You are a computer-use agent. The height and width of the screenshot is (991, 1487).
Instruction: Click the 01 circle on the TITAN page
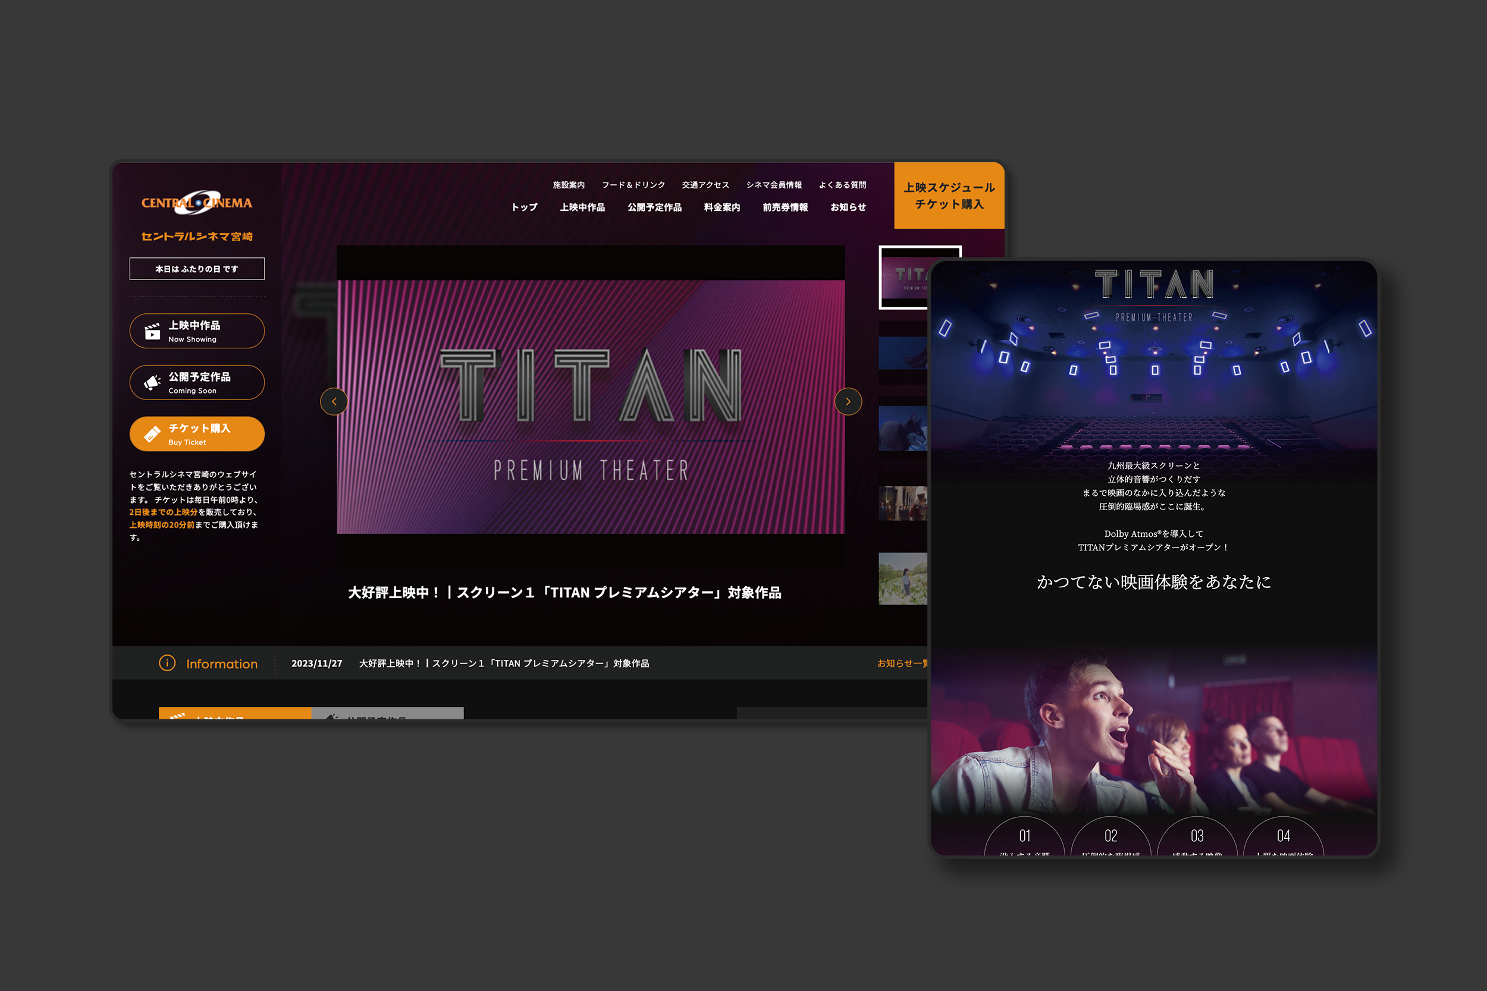(x=1024, y=836)
